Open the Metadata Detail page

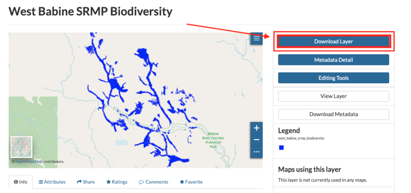(333, 60)
